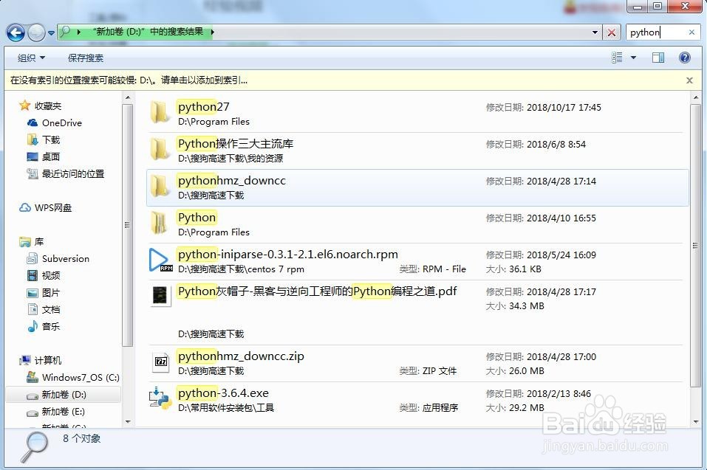Viewport: 707px width, 470px height.
Task: Select 计算机 in the navigation pane
Action: coord(40,360)
